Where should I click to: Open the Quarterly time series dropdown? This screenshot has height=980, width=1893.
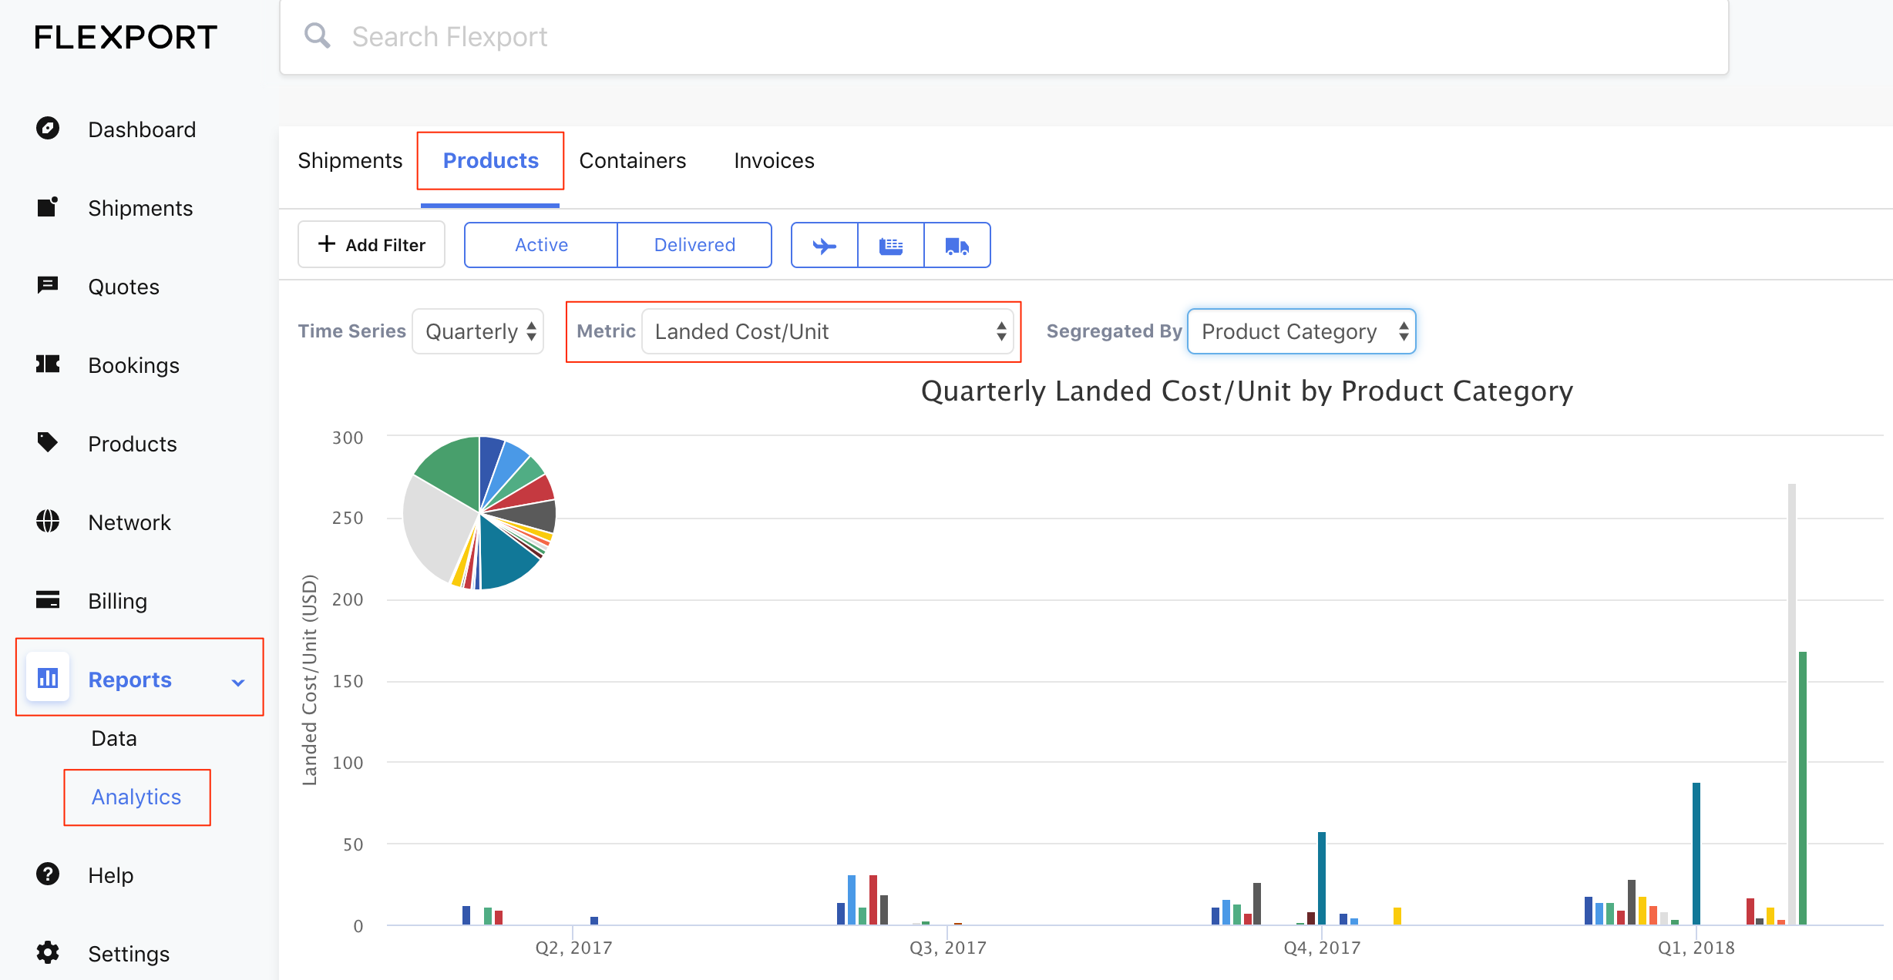[x=478, y=331]
